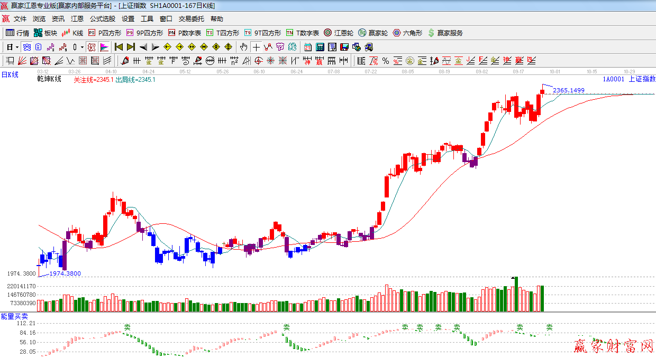Click the calendar date icon
The width and height of the screenshot is (656, 359).
coord(307,47)
